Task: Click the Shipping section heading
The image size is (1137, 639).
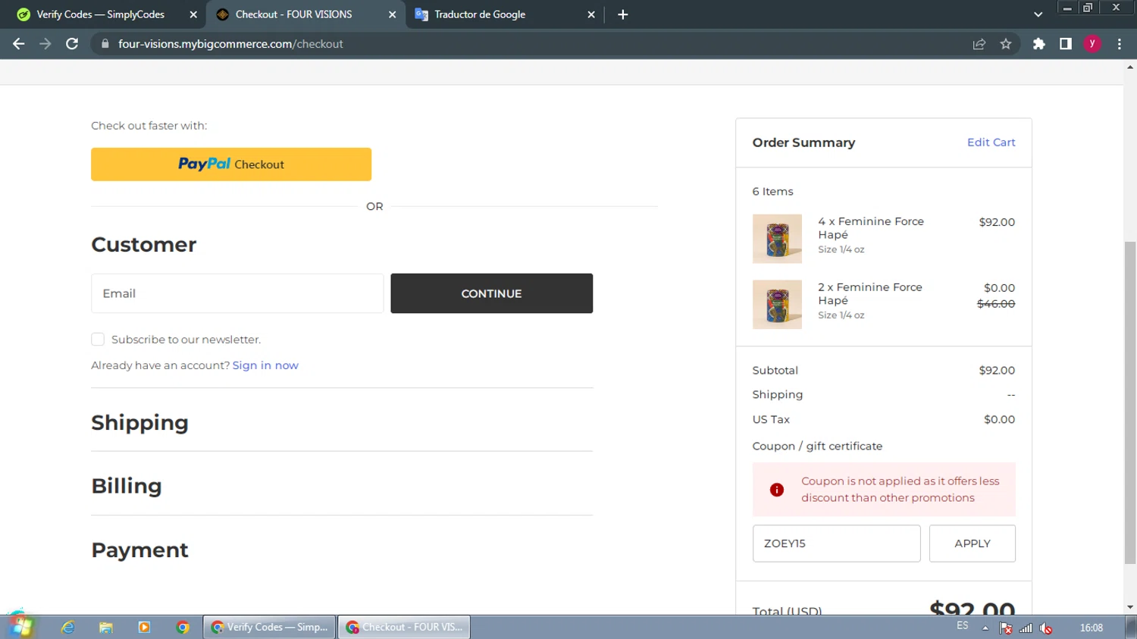Action: [x=139, y=423]
